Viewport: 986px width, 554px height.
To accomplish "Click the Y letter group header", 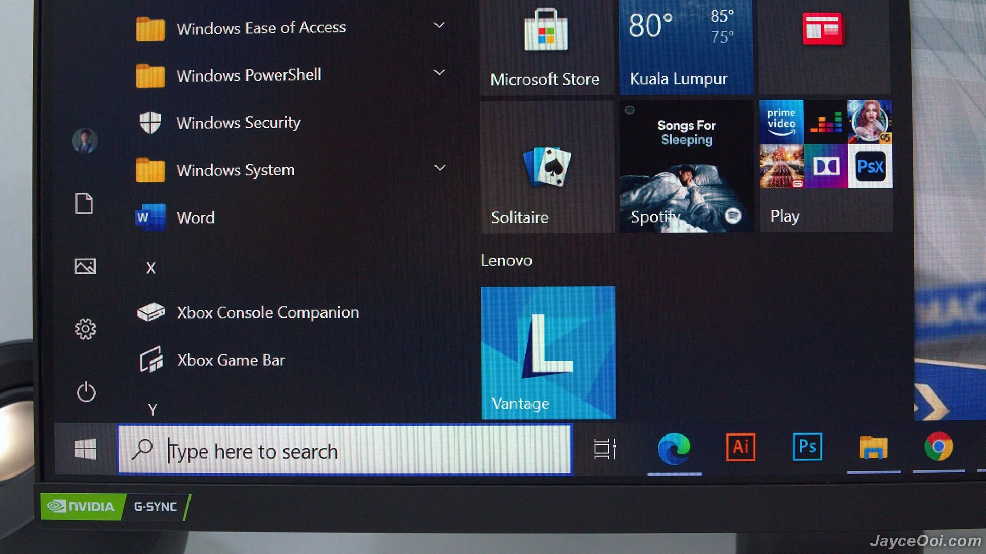I will [x=153, y=409].
